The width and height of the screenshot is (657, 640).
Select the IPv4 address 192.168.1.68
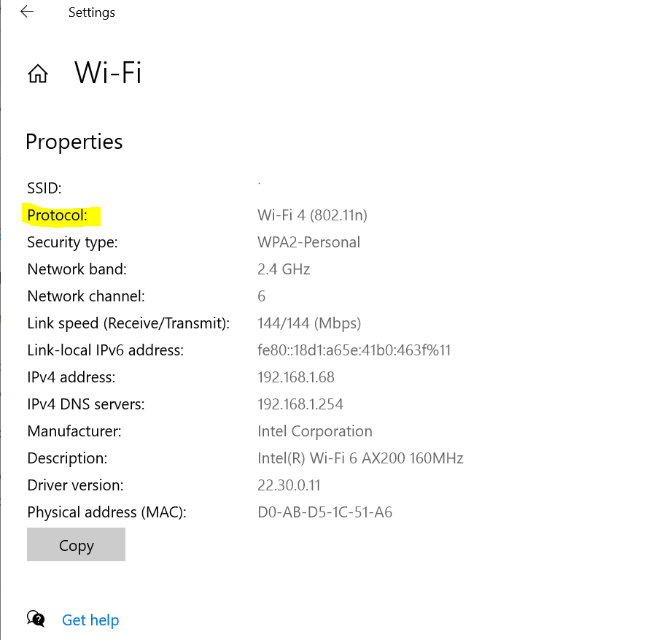coord(296,377)
